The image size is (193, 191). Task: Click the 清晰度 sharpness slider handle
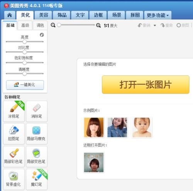(25, 74)
